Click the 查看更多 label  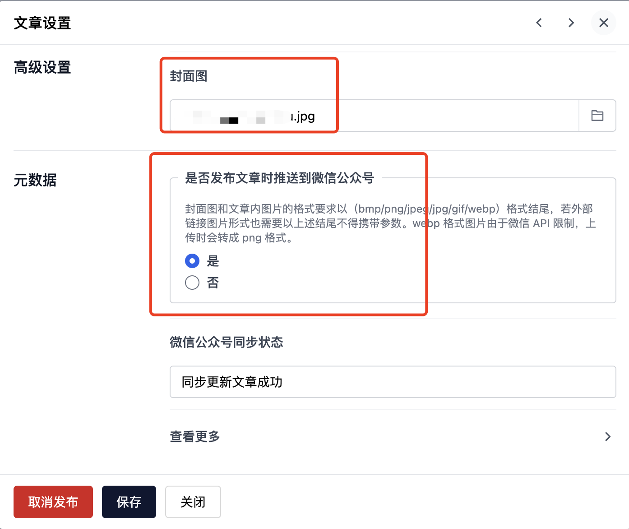point(195,436)
